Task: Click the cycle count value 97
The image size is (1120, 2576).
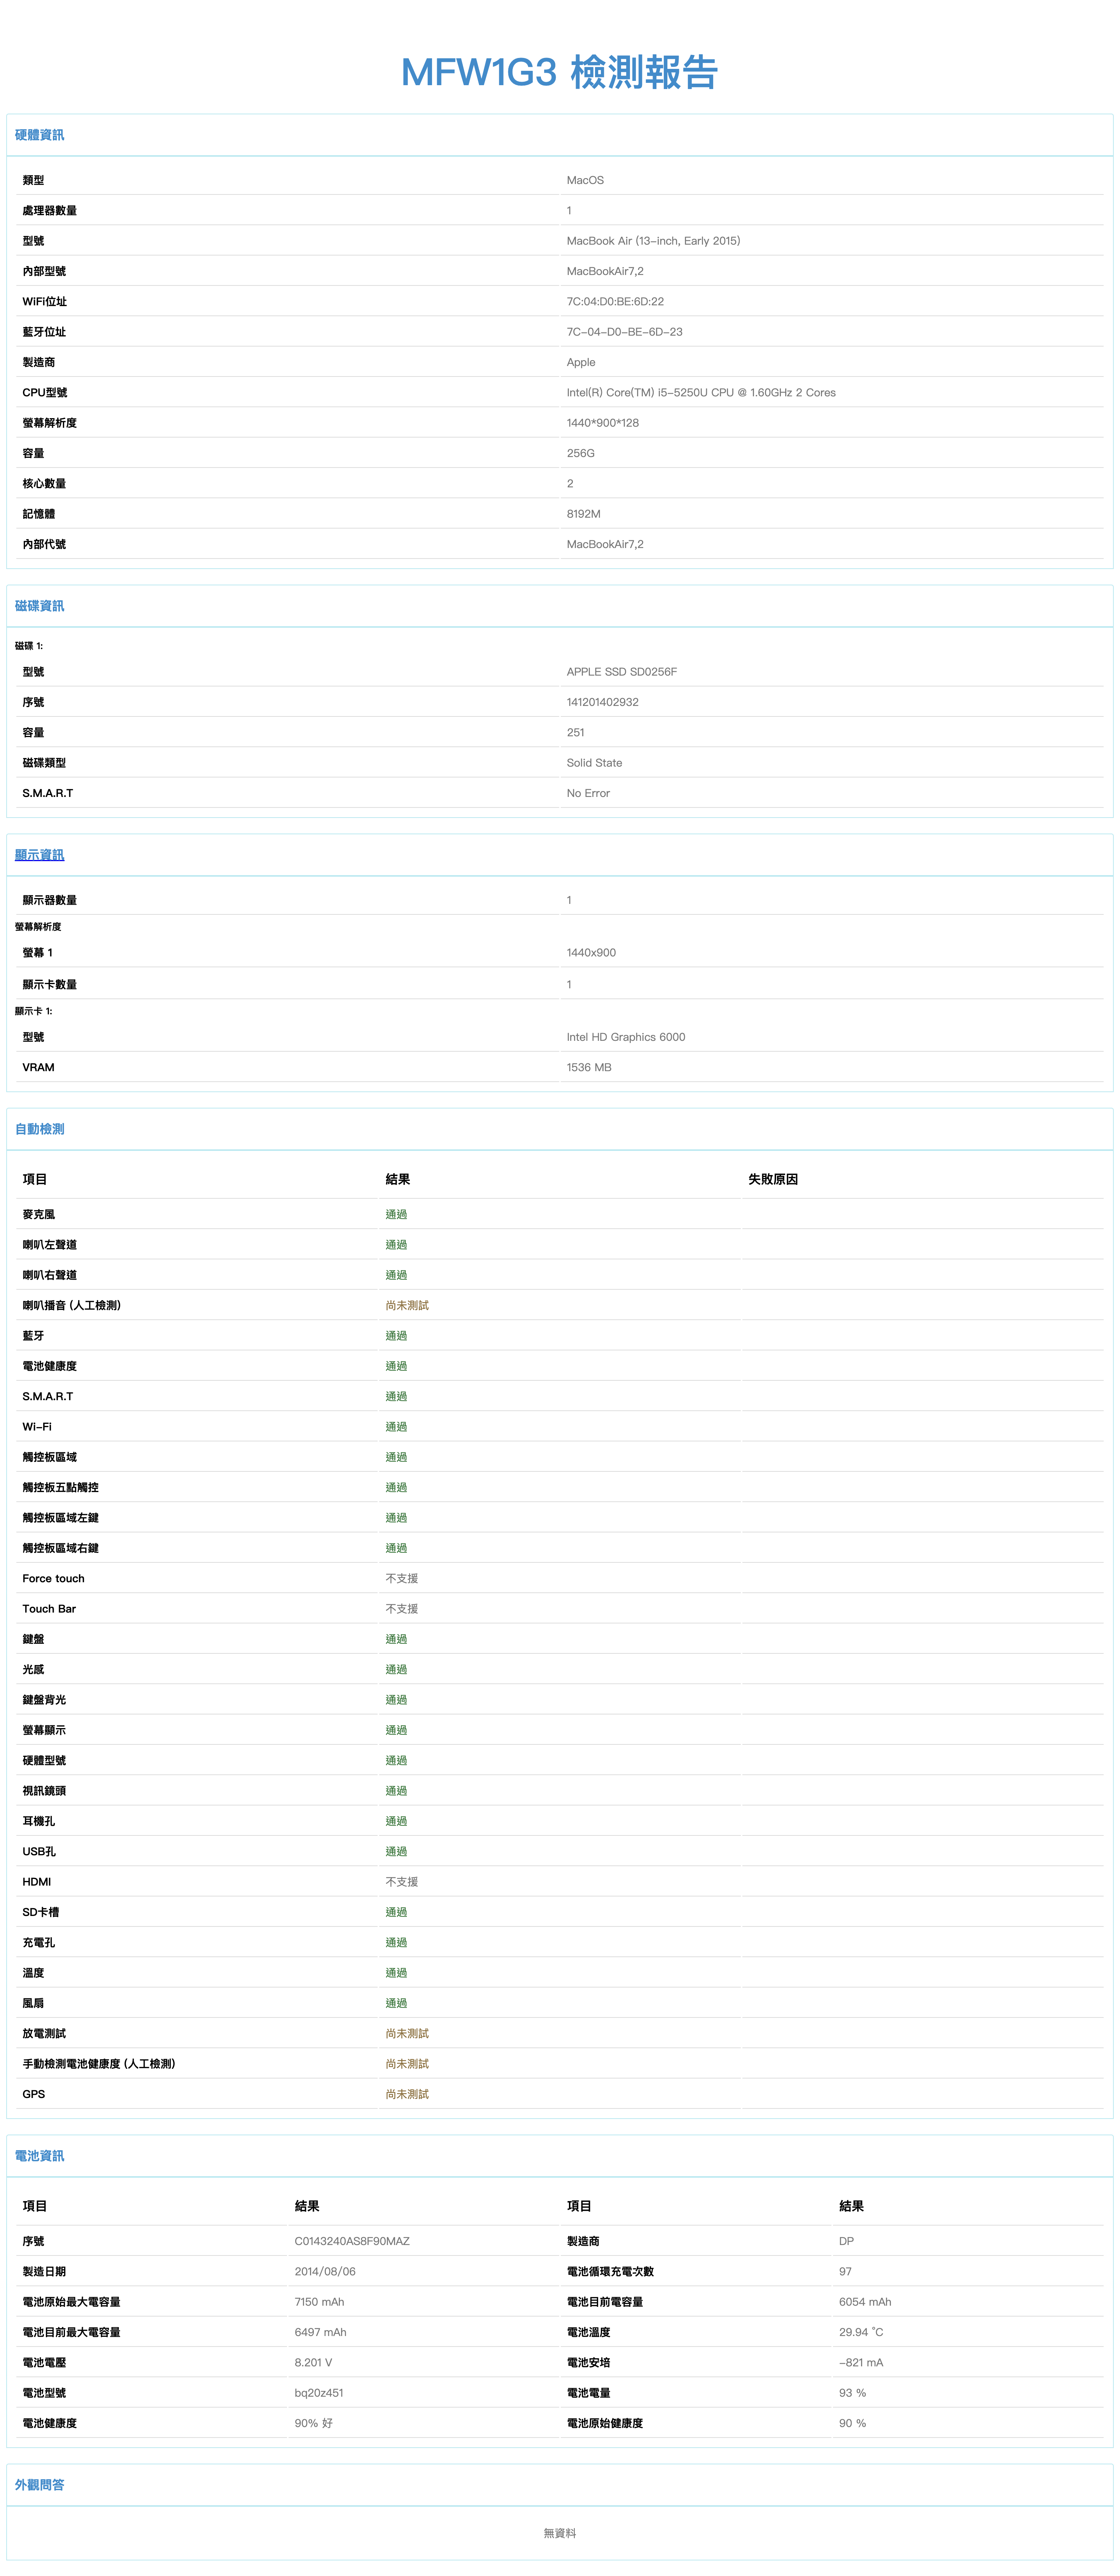Action: pos(845,2272)
